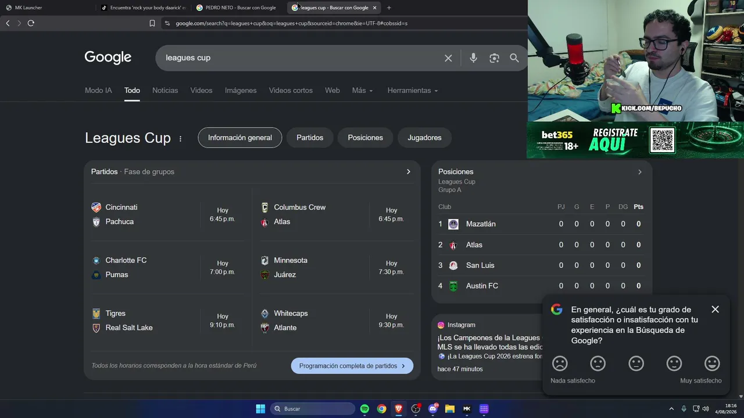Go back with the browser back arrow
Screen dimensions: 744x418
(x=8, y=23)
